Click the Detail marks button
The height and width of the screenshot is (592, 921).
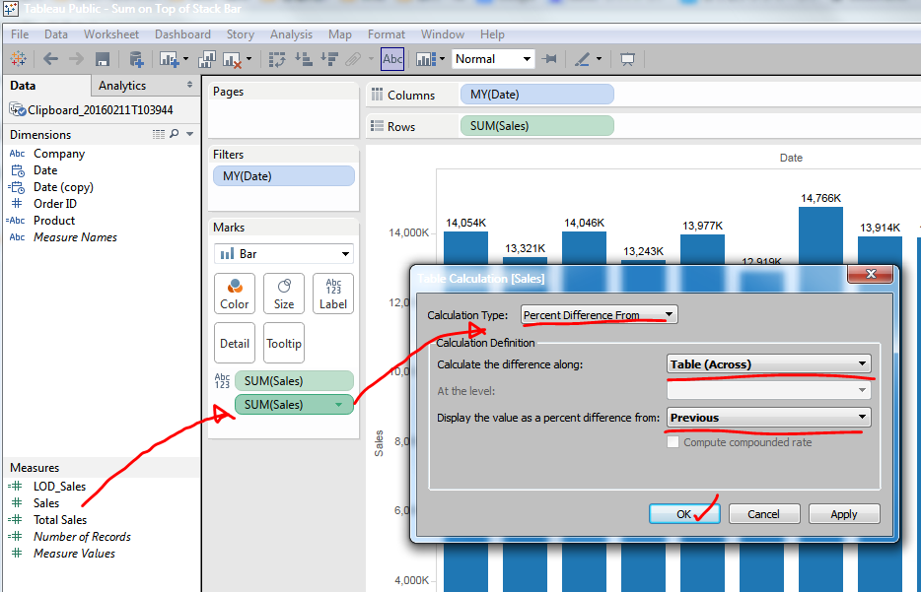(x=235, y=343)
